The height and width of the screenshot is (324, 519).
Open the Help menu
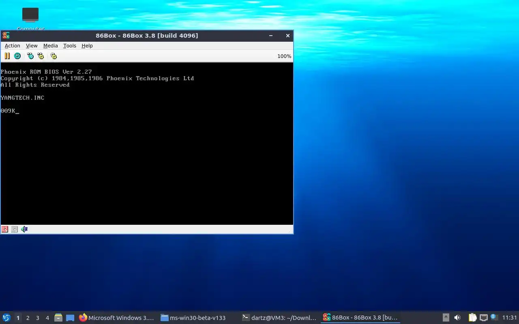click(x=87, y=46)
